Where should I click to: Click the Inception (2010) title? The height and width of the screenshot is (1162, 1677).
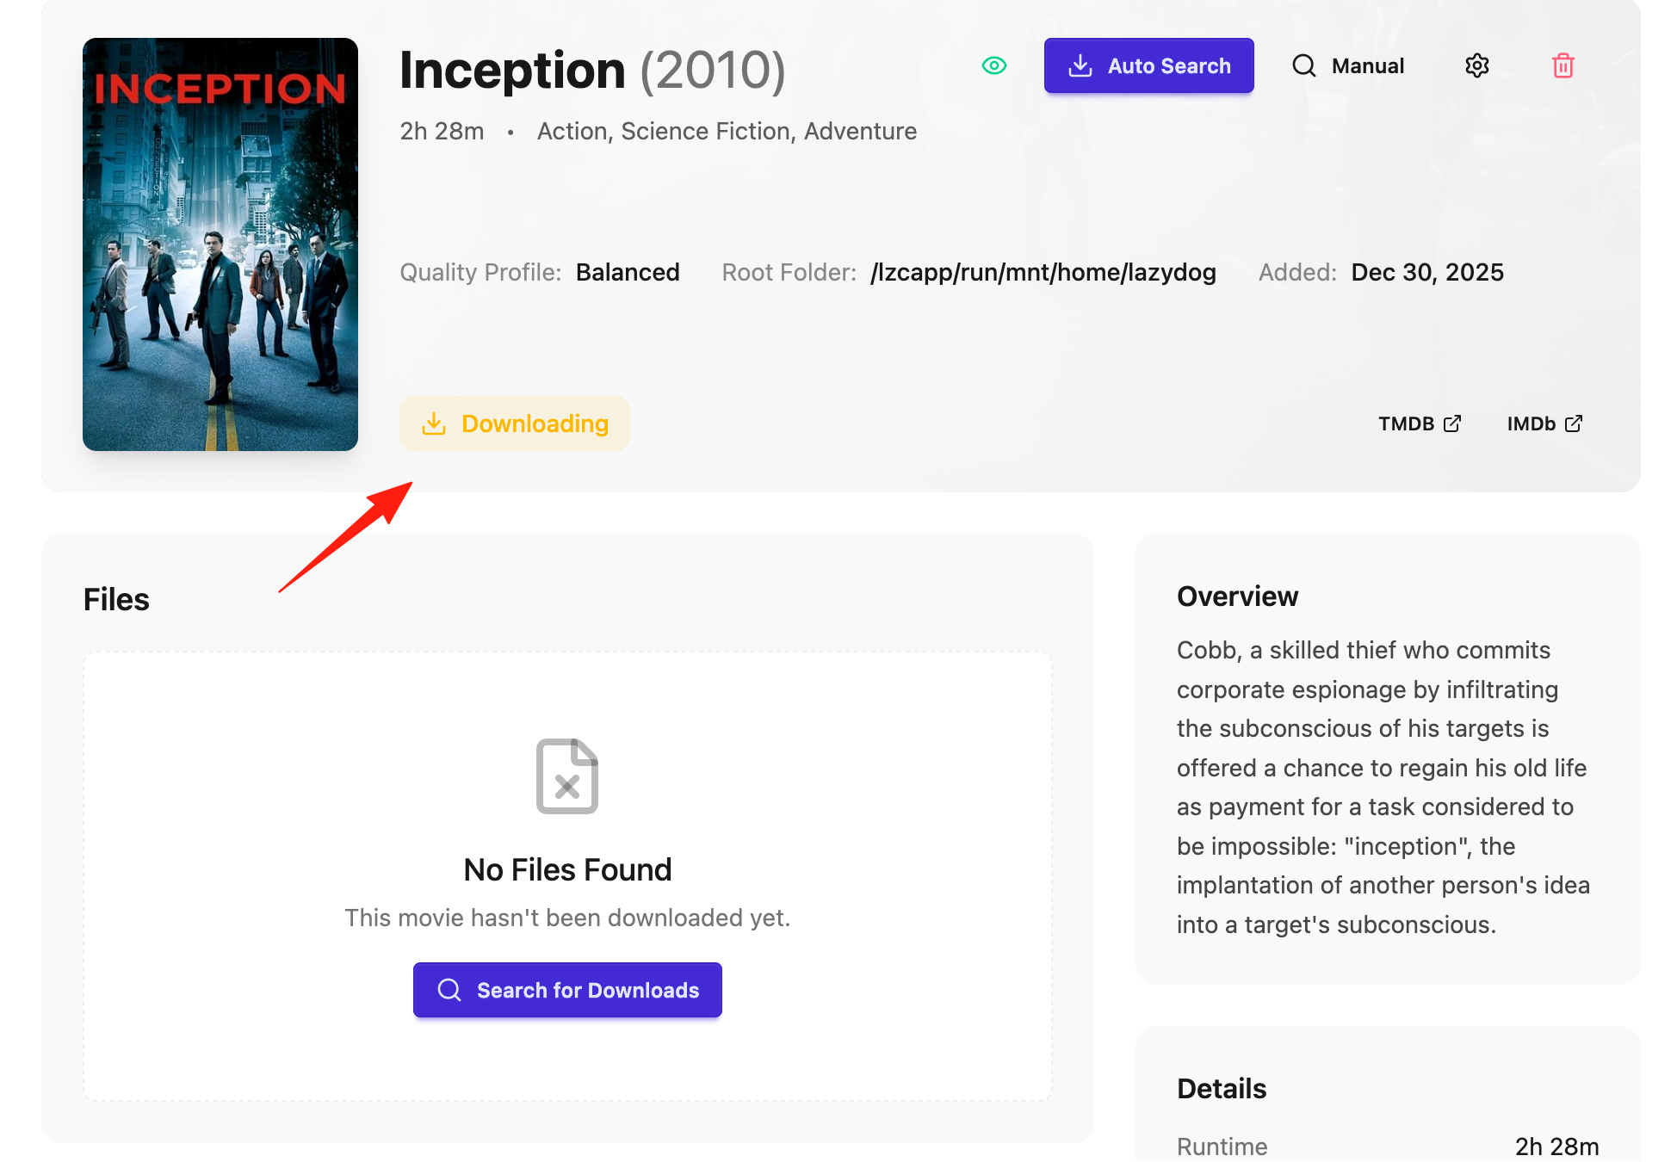592,70
